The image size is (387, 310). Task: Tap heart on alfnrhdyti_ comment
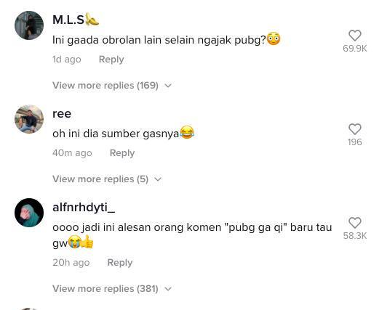pyautogui.click(x=355, y=223)
